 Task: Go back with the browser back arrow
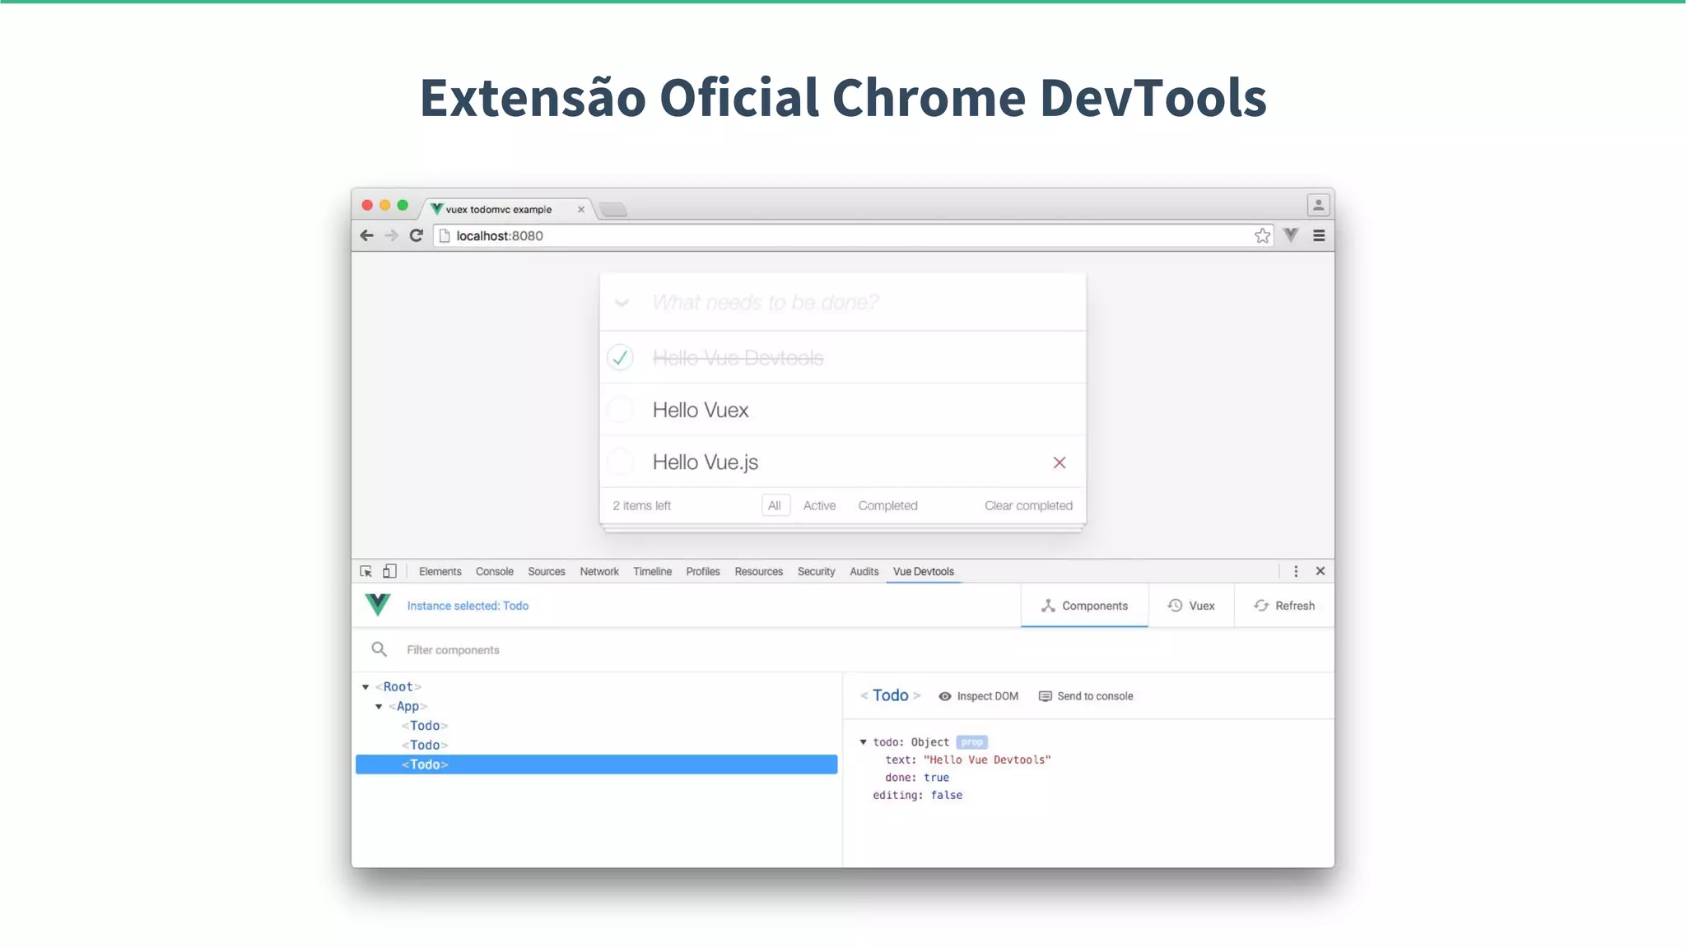pos(367,235)
